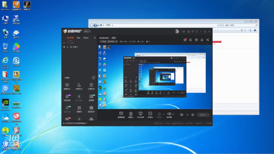This screenshot has width=274, height=154.
Task: Open the person-silhouette assistant tool in the toolbox
Action: click(79, 87)
